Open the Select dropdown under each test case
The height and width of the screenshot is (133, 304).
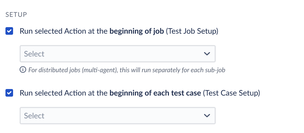click(118, 116)
